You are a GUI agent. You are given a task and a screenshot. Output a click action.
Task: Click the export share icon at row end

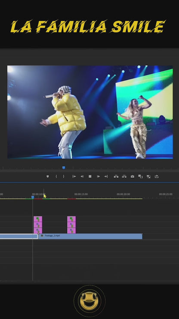coord(157,176)
